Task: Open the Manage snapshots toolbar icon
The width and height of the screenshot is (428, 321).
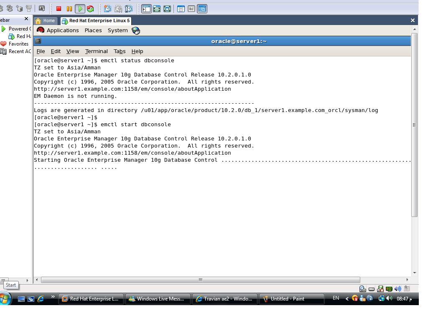Action: pyautogui.click(x=129, y=8)
